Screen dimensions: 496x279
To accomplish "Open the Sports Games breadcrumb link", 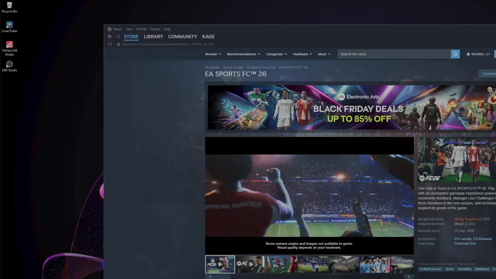I will pyautogui.click(x=233, y=67).
